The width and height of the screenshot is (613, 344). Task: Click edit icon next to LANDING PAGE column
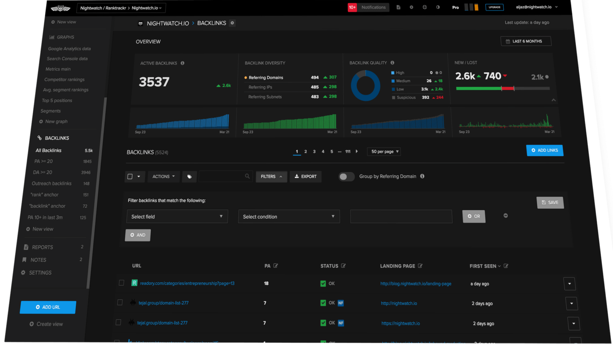point(420,266)
